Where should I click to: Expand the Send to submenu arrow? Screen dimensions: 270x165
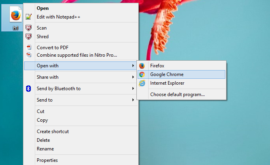[133, 100]
